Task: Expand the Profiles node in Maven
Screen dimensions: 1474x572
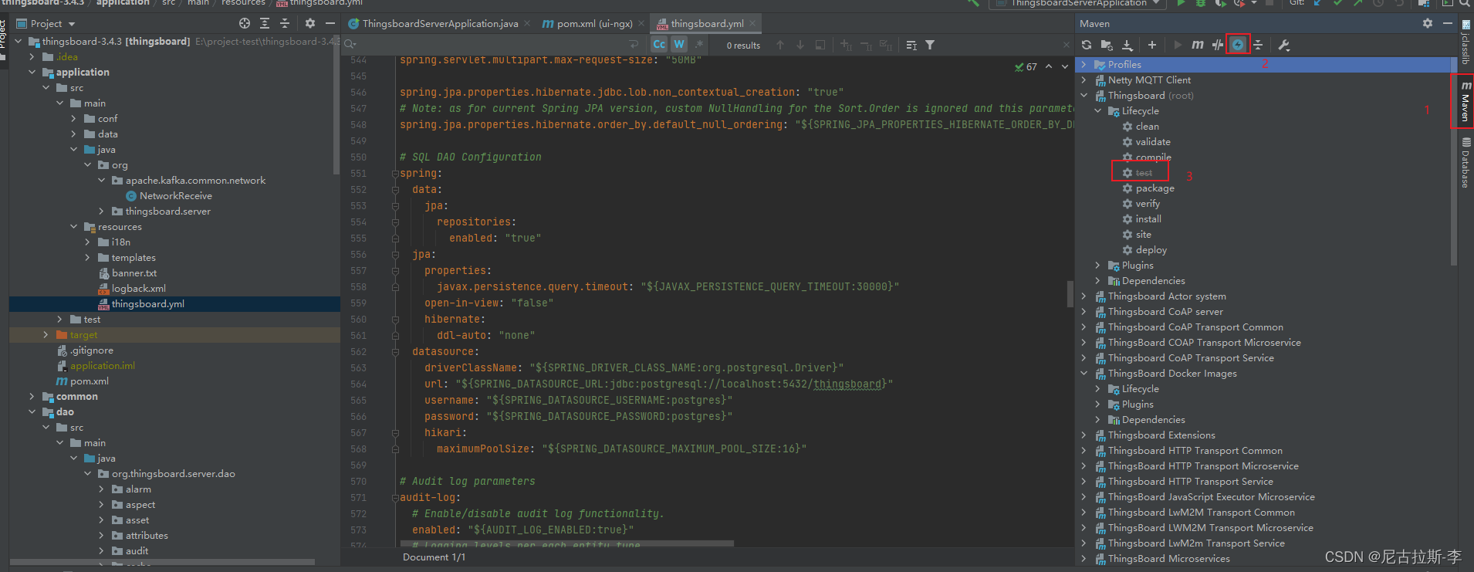Action: 1084,65
